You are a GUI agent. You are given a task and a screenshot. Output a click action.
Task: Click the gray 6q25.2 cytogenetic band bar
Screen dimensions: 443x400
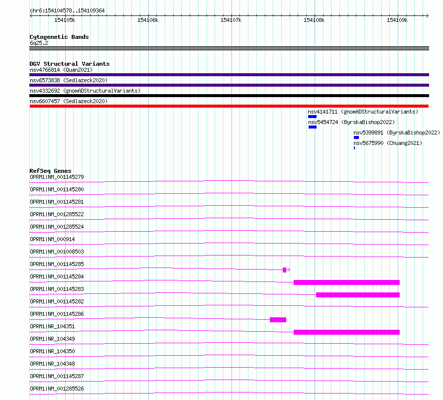click(229, 48)
